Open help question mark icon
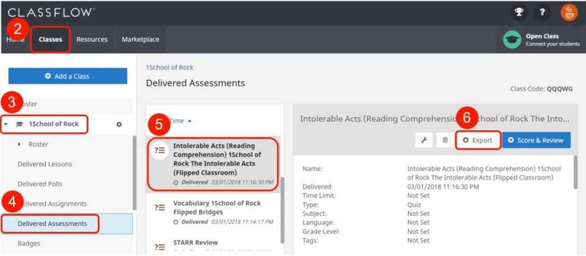Viewport: 586px width, 256px height. pos(541,12)
